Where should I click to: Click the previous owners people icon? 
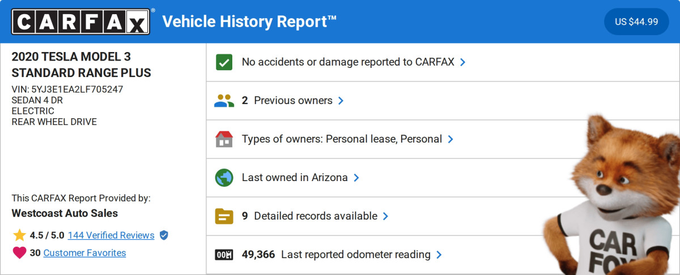(x=224, y=101)
